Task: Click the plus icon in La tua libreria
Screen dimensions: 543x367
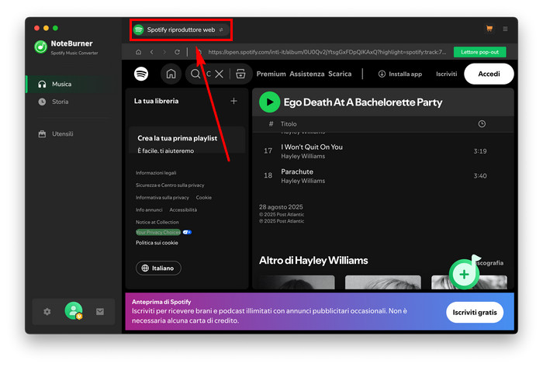Action: pos(233,101)
